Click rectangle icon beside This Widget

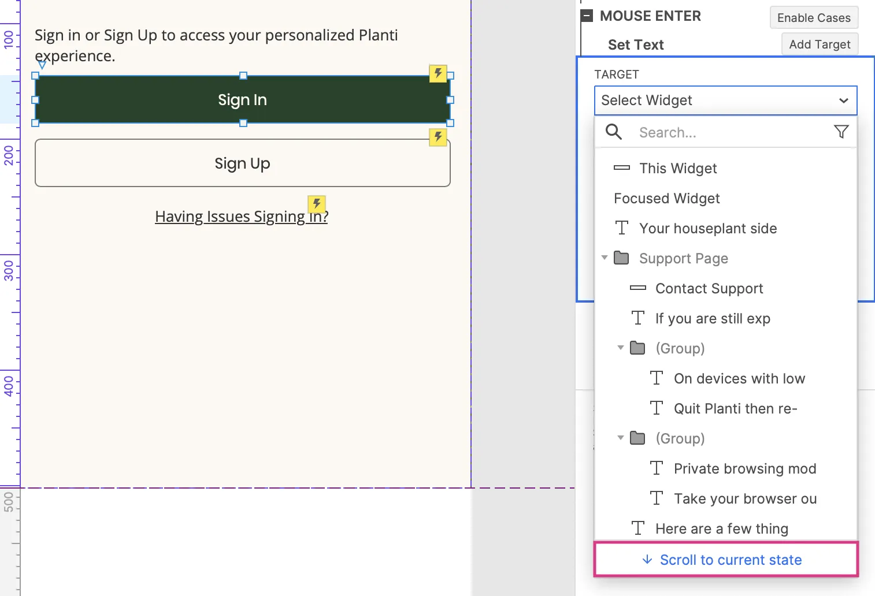coord(622,168)
